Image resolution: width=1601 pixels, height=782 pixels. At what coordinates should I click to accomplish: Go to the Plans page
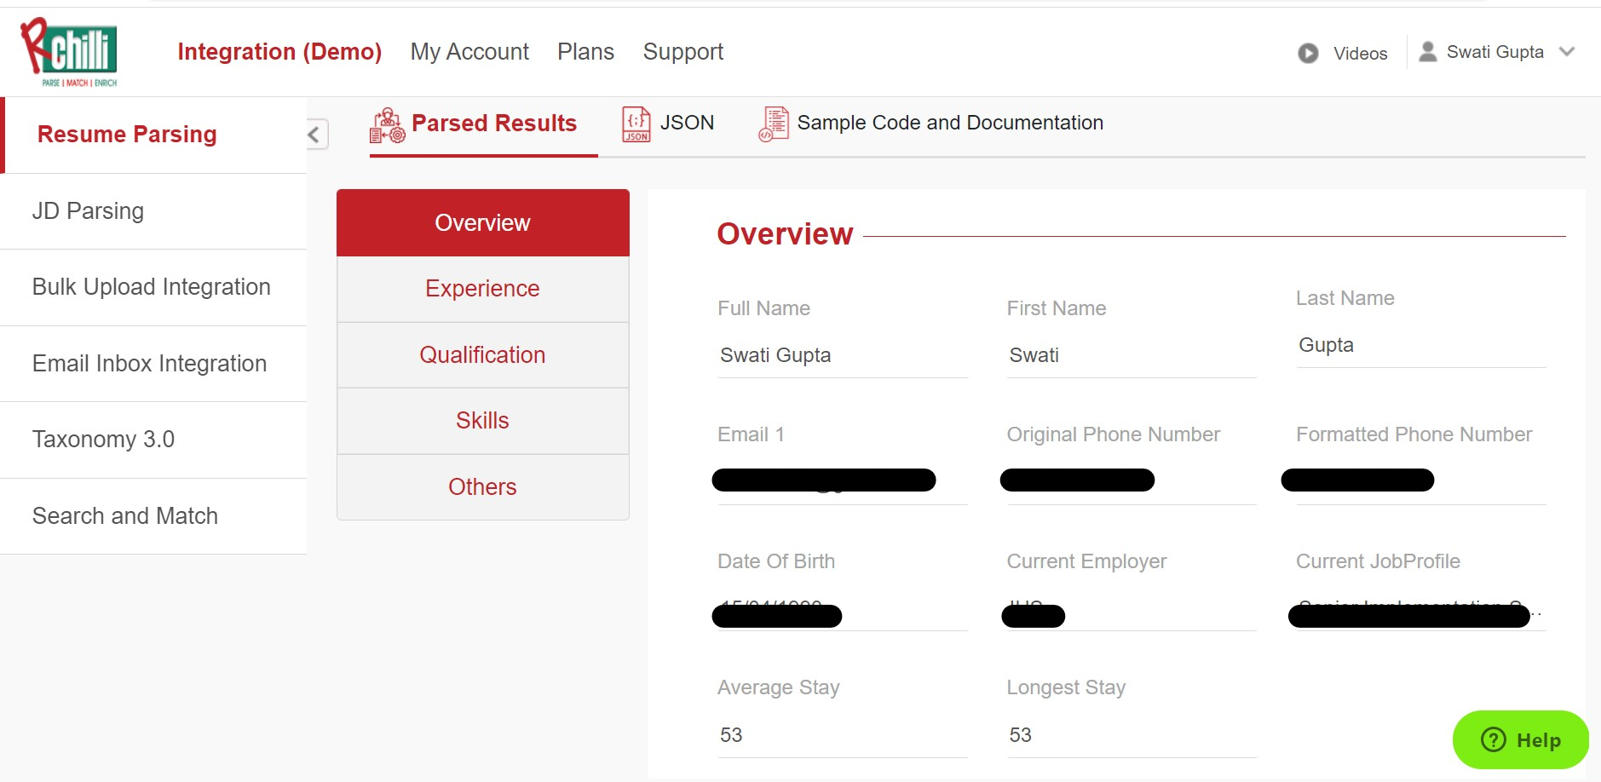[585, 52]
